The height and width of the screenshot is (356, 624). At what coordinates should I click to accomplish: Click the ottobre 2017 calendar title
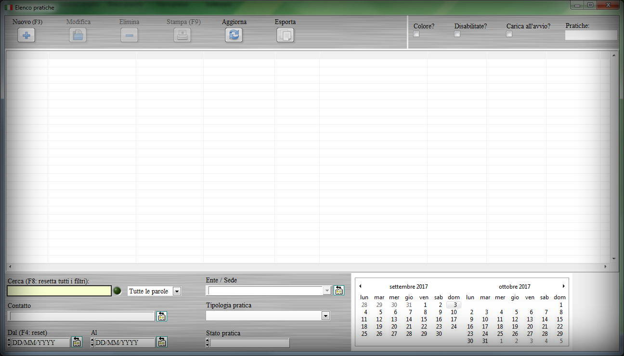click(x=515, y=287)
